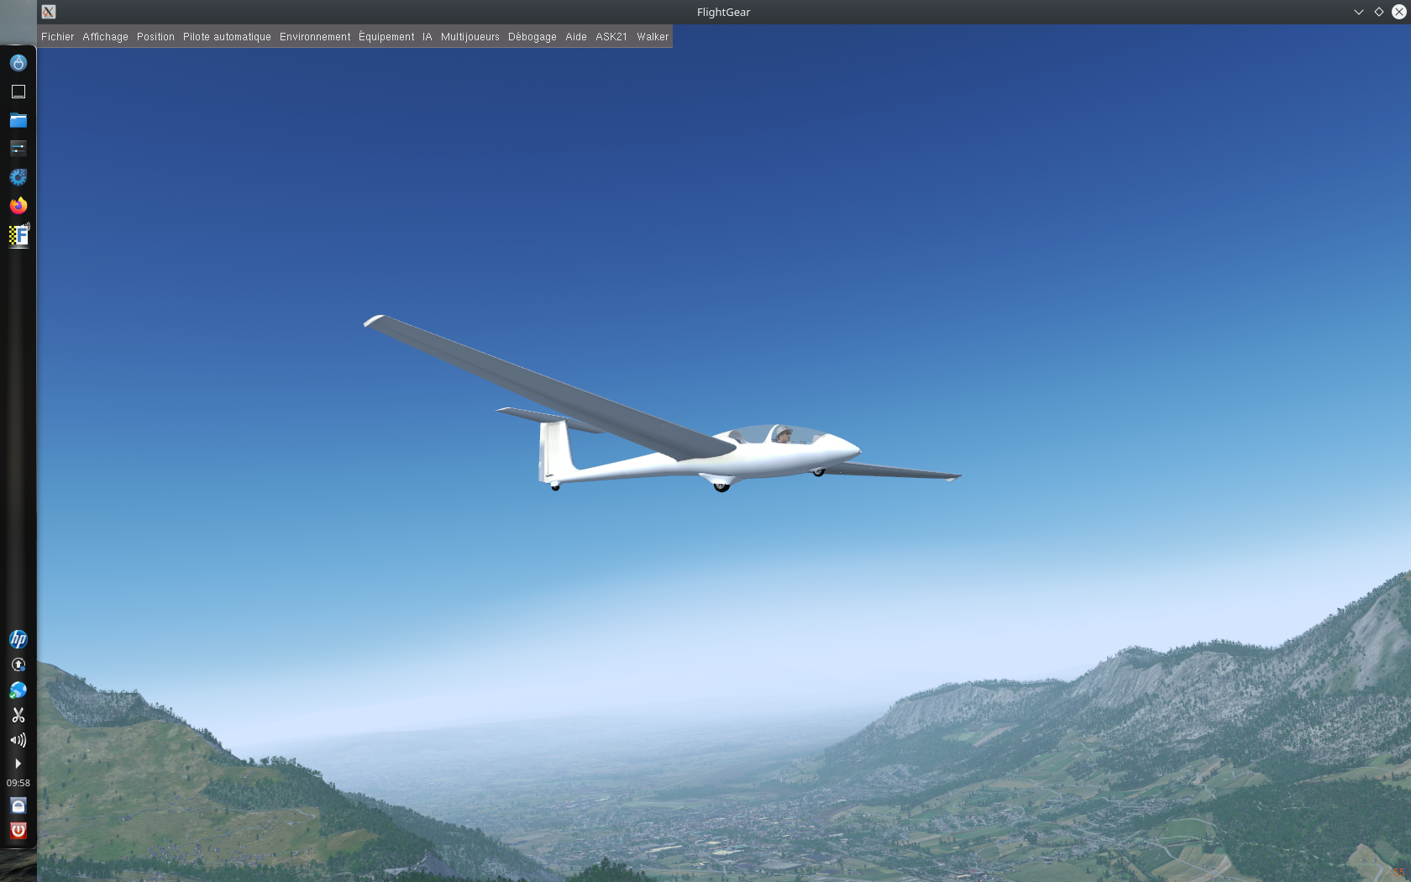Open the FlightGear window menu icon
The height and width of the screenshot is (882, 1411).
[x=49, y=12]
